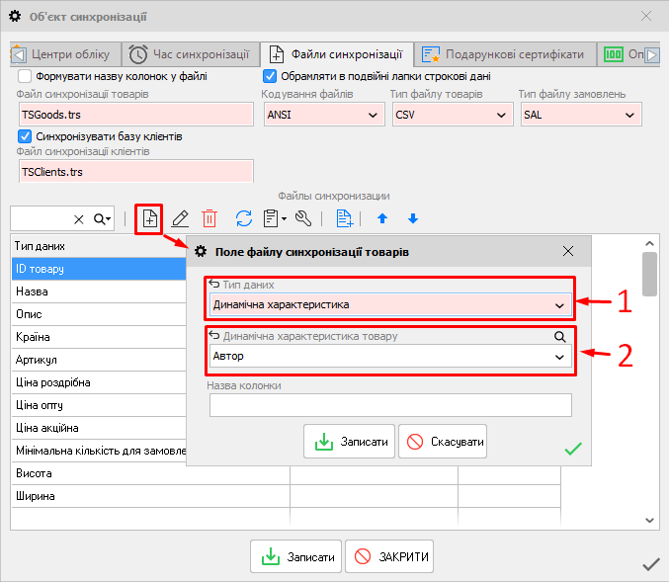Click magnifier icon in Динамічна характеристика товару field
The image size is (669, 583).
pyautogui.click(x=560, y=337)
